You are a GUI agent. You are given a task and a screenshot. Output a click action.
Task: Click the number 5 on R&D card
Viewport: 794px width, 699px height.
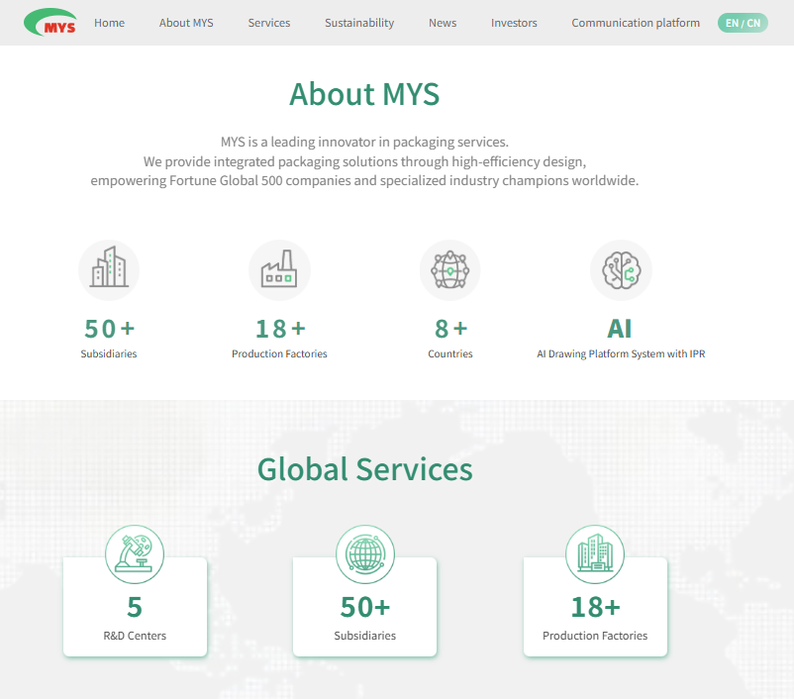click(135, 607)
